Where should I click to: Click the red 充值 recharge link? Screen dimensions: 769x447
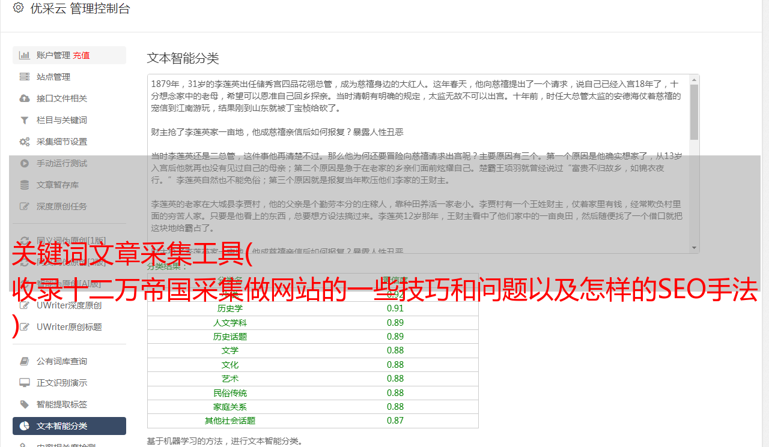[81, 55]
